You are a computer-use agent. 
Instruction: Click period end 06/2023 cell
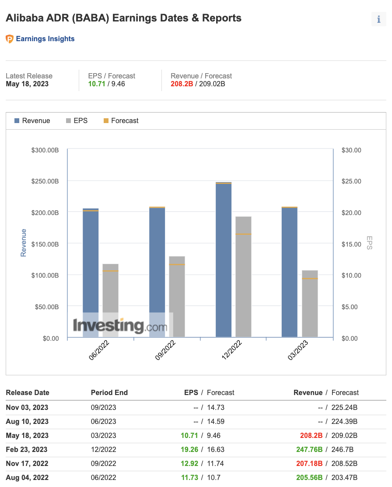[103, 421]
